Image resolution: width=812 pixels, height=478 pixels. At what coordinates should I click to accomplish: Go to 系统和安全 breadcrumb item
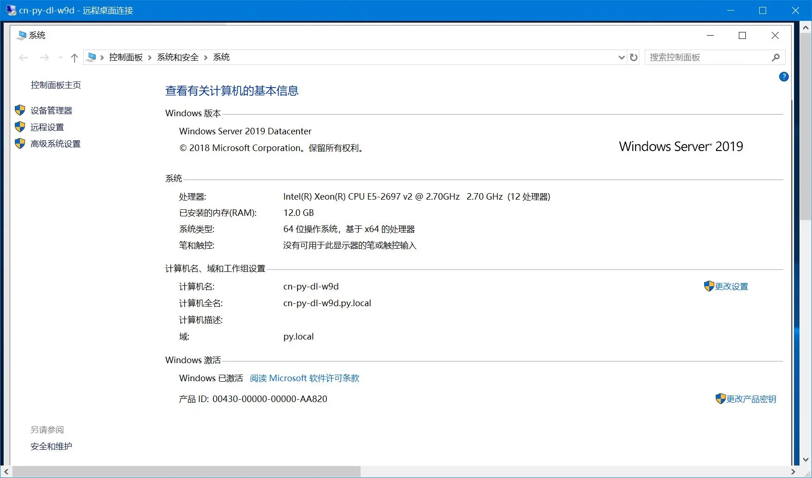tap(177, 57)
